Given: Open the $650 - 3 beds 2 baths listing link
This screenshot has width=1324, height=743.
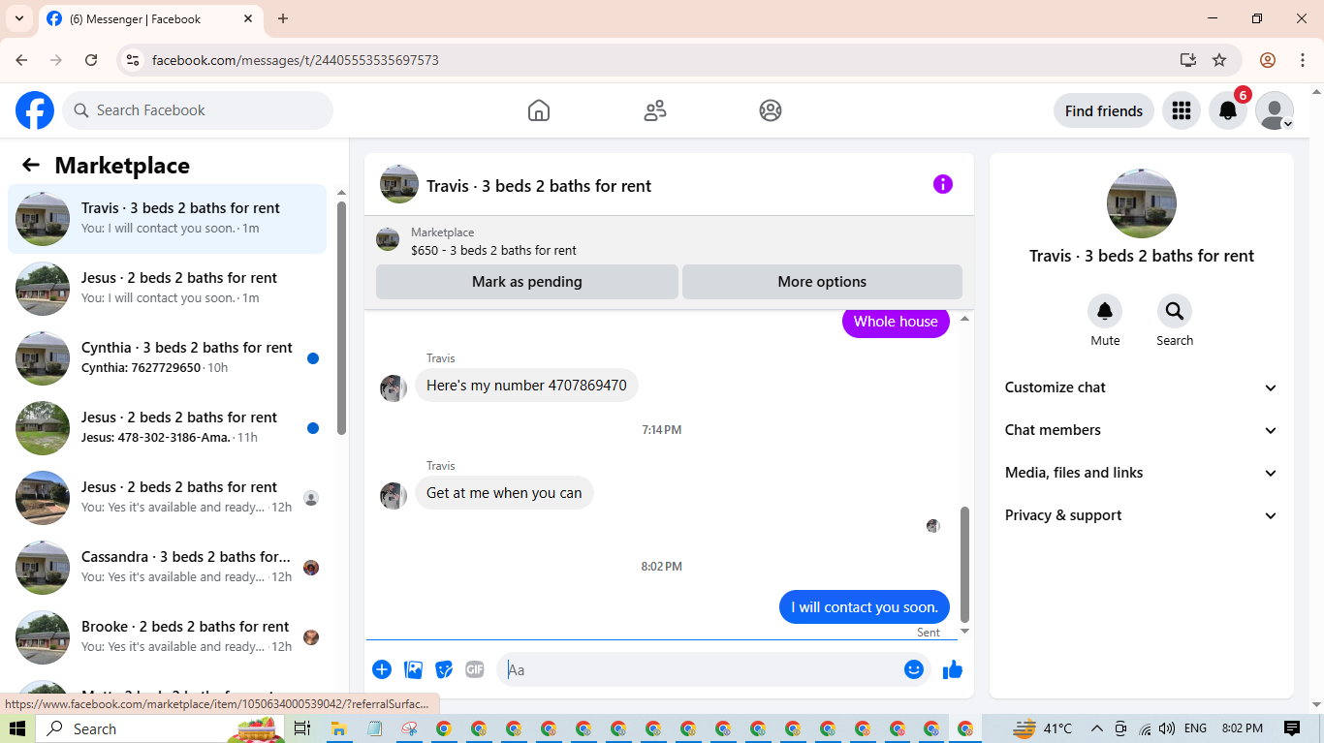Looking at the screenshot, I should pos(493,250).
